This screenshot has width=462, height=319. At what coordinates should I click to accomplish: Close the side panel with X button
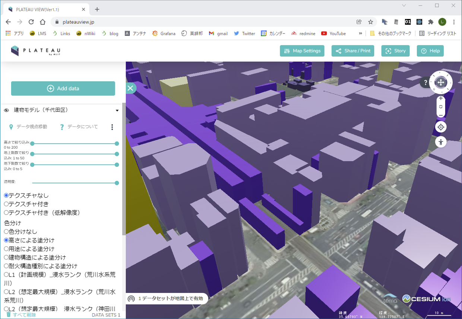coord(130,88)
